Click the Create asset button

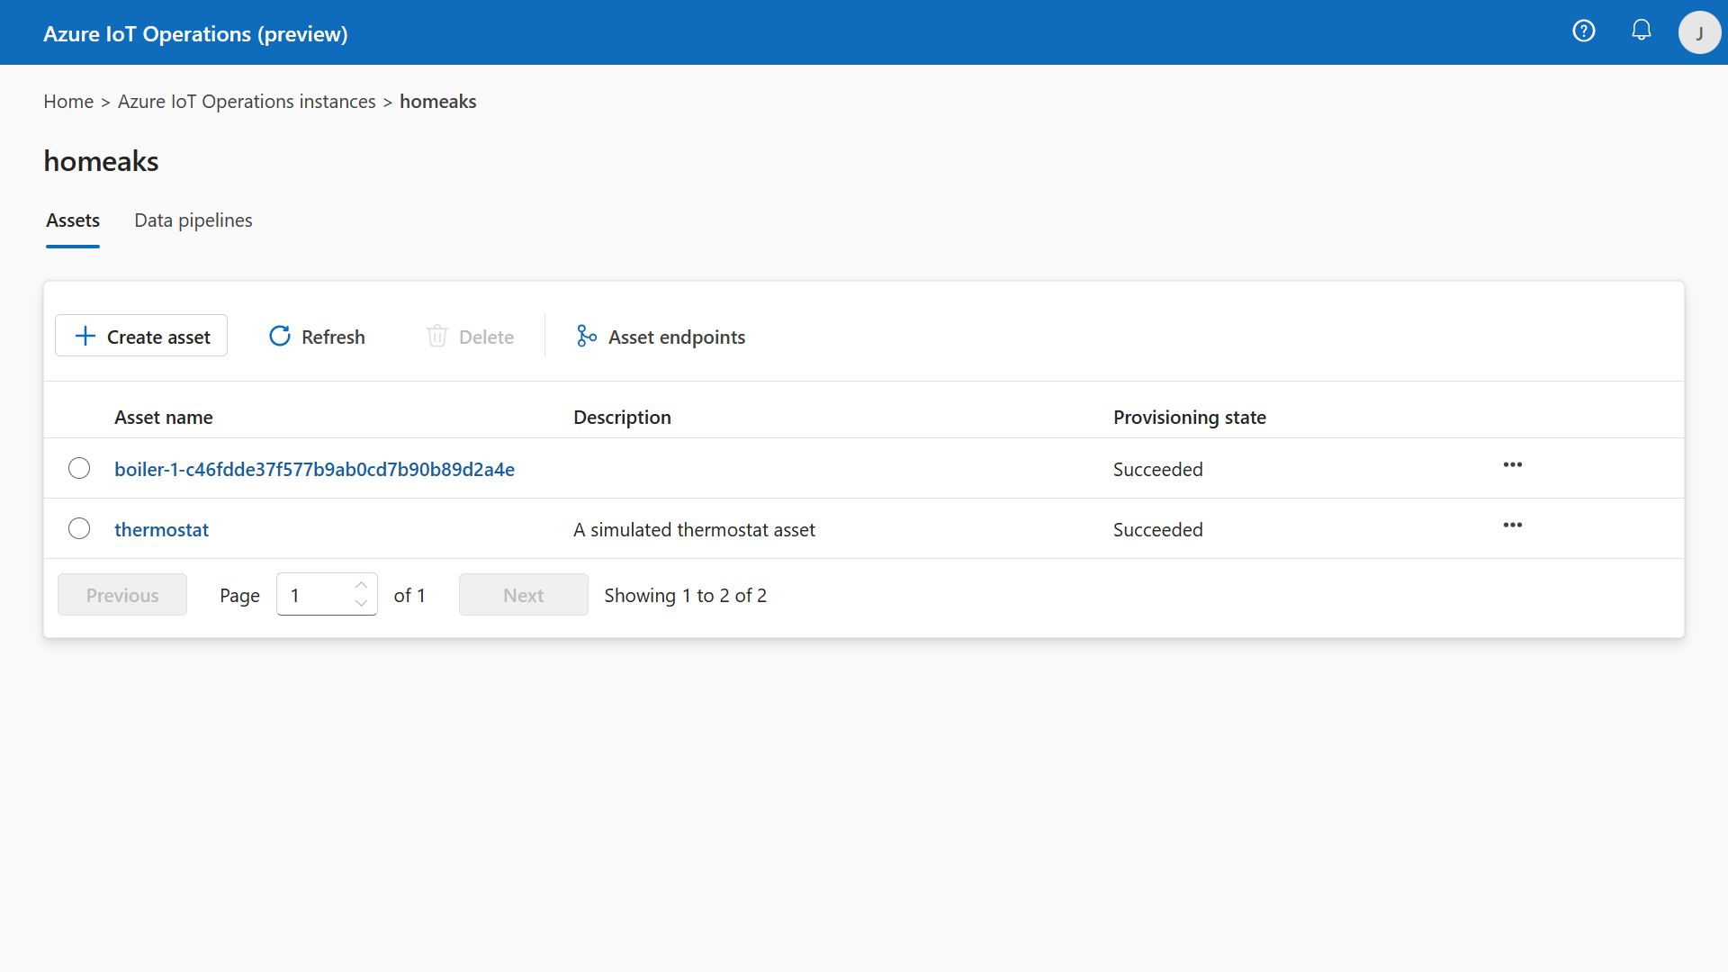pyautogui.click(x=141, y=336)
